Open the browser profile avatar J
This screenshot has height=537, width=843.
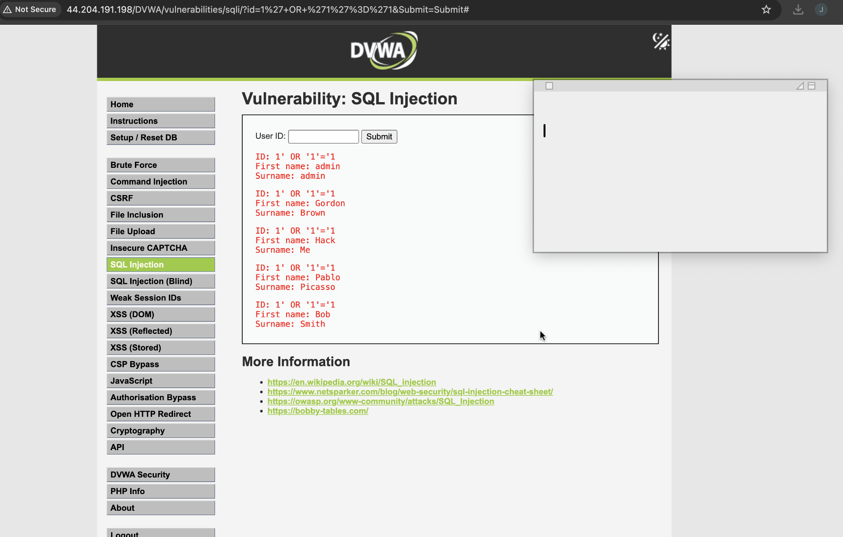[x=821, y=10]
